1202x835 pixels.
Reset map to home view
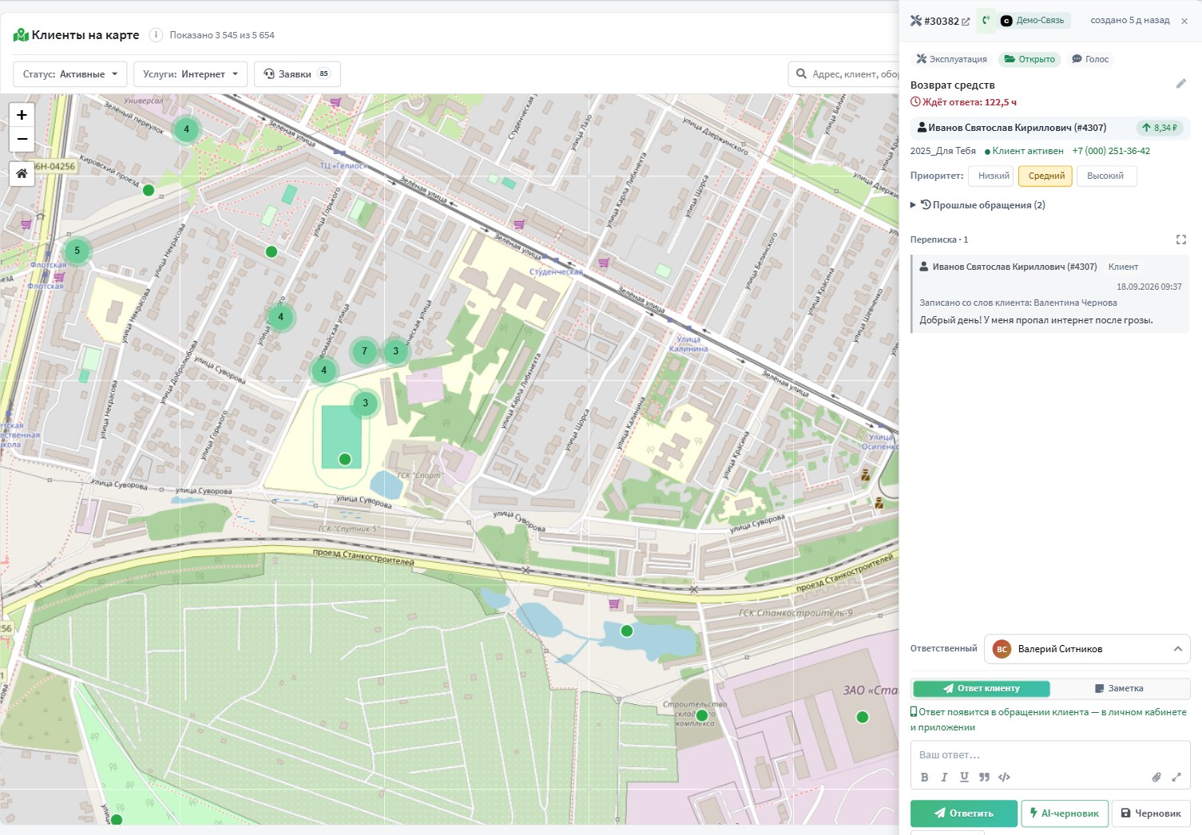22,173
